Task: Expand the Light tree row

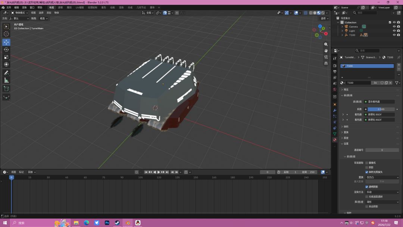Action: [x=342, y=31]
